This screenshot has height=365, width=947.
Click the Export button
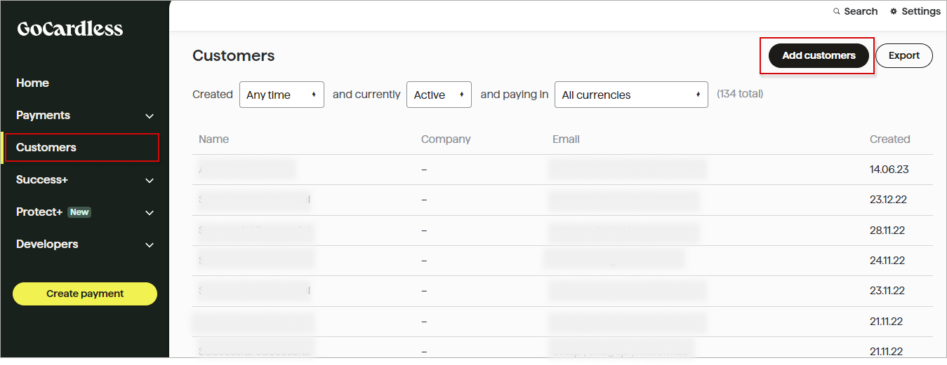[x=903, y=55]
